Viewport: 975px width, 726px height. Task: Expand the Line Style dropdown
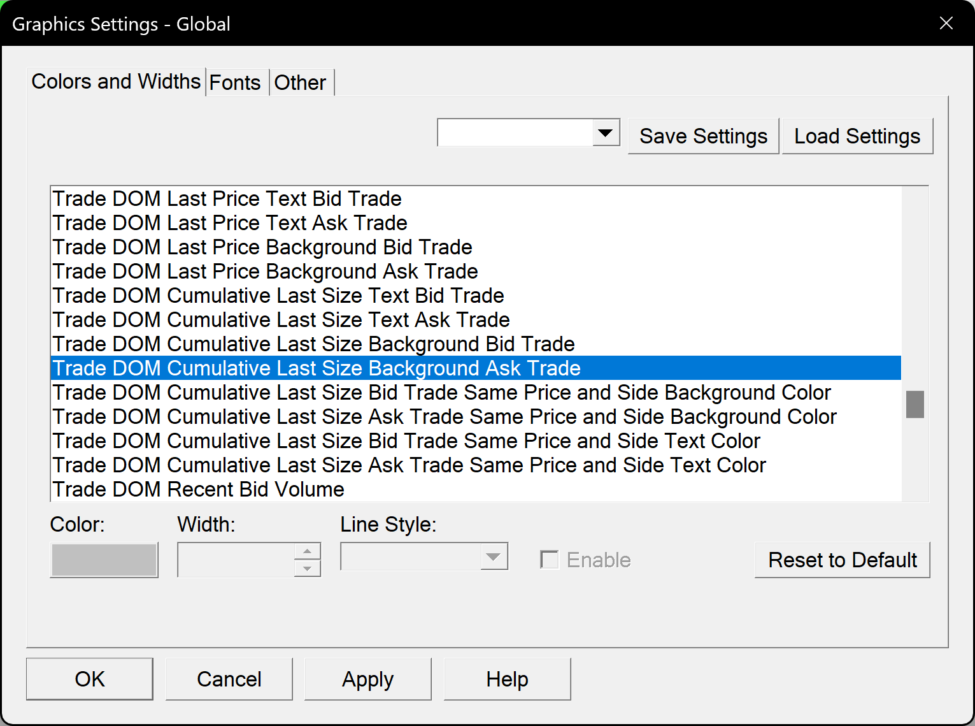click(493, 556)
